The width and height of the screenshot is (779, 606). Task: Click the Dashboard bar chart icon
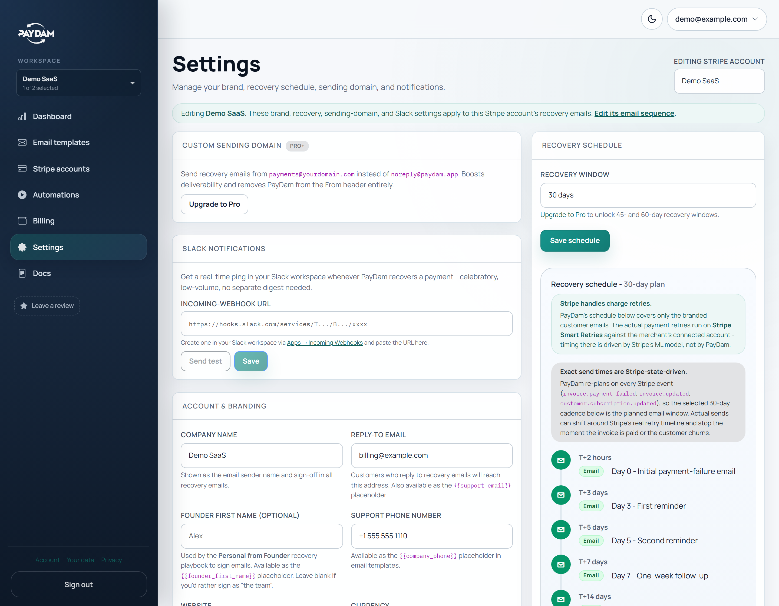pos(22,116)
